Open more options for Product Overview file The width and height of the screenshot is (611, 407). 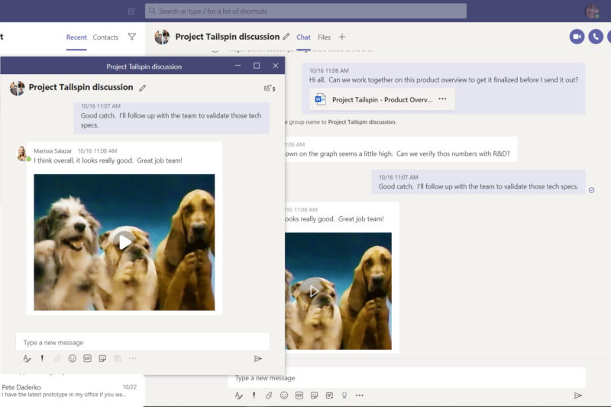click(442, 99)
